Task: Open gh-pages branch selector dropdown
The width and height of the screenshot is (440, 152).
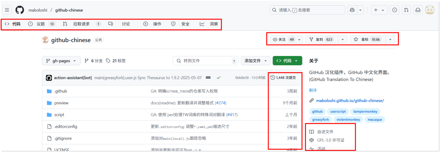Action: tap(61, 61)
